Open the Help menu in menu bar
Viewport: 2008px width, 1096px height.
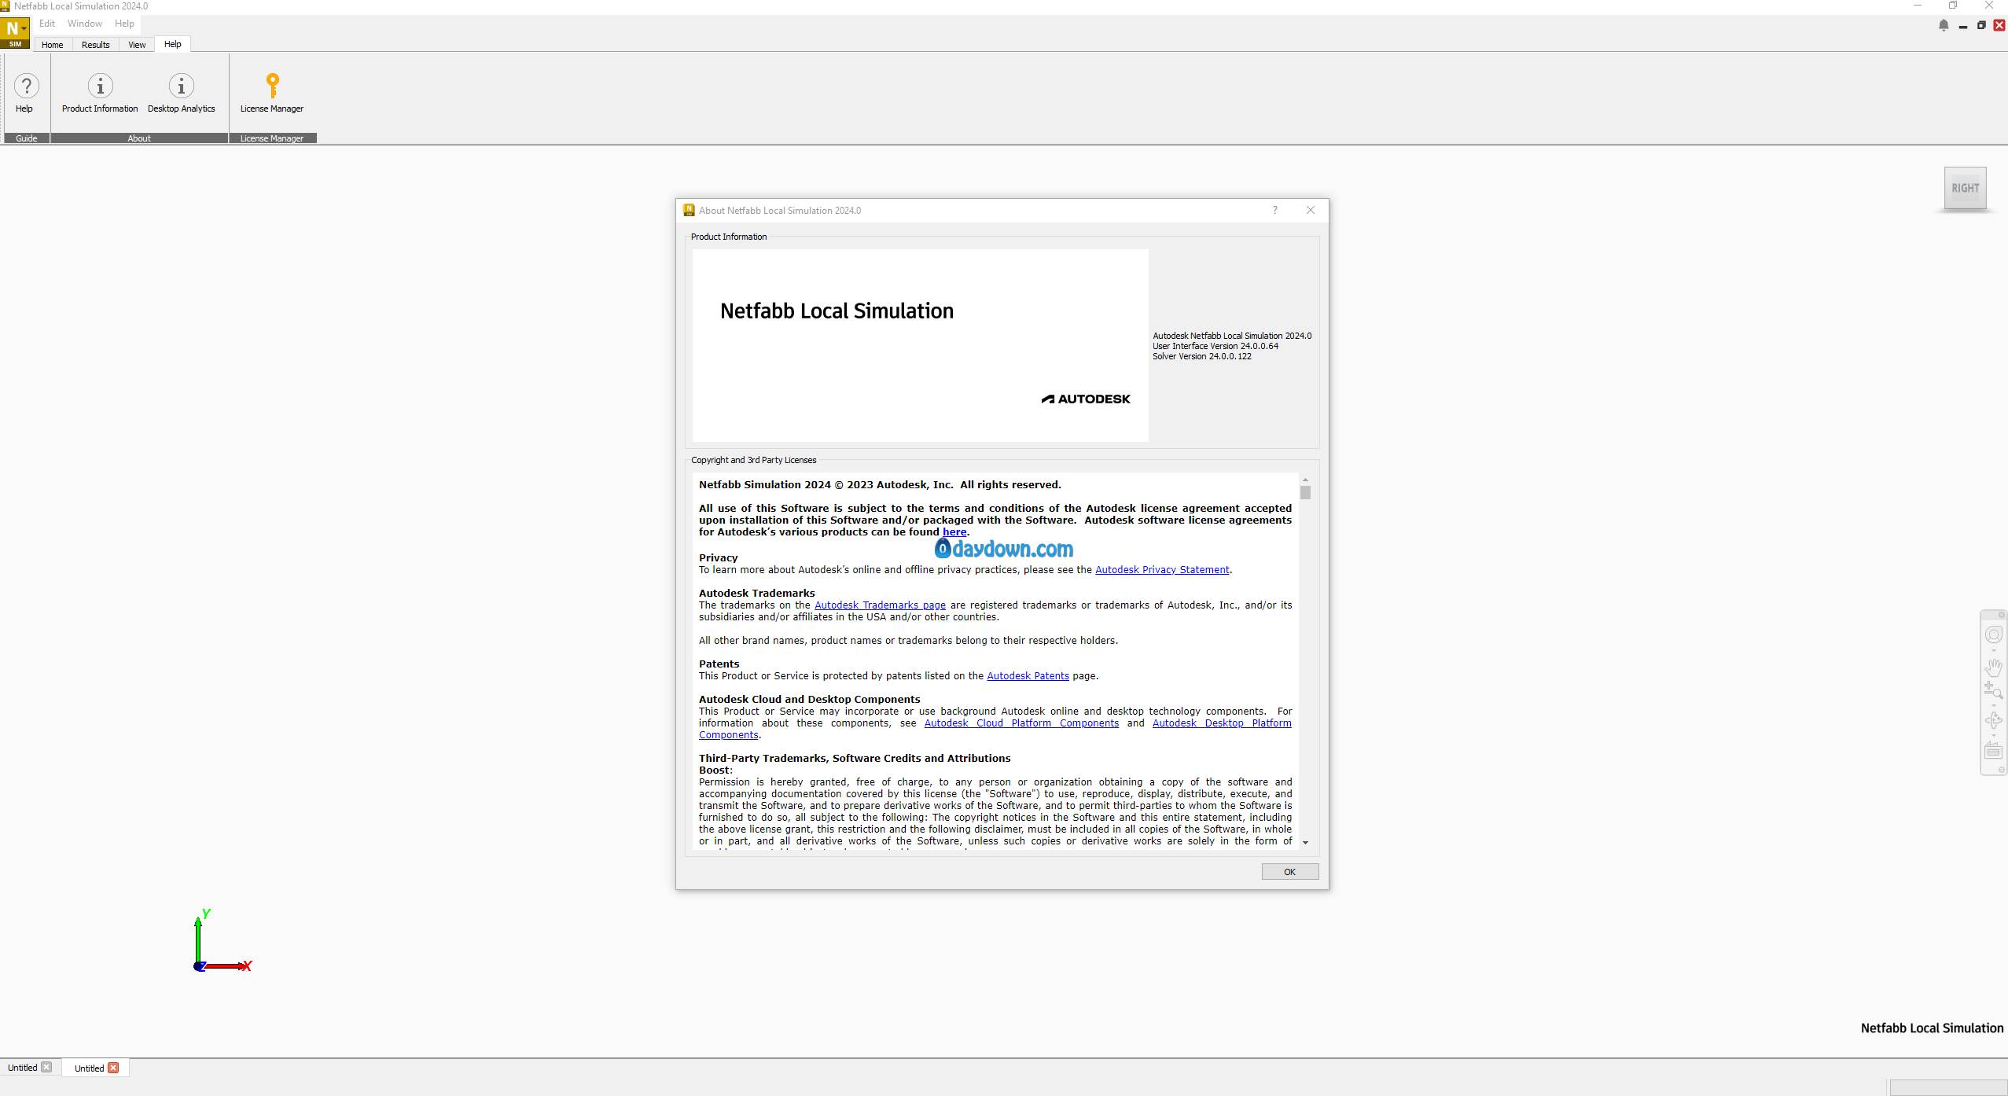point(124,24)
